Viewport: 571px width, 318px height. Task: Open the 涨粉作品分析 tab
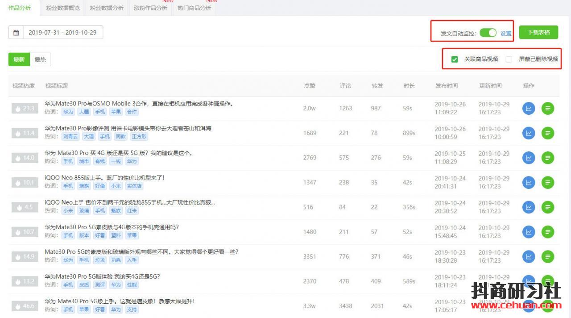150,8
